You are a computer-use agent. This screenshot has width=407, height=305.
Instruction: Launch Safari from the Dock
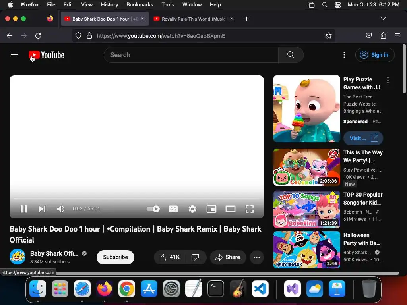pos(82,289)
